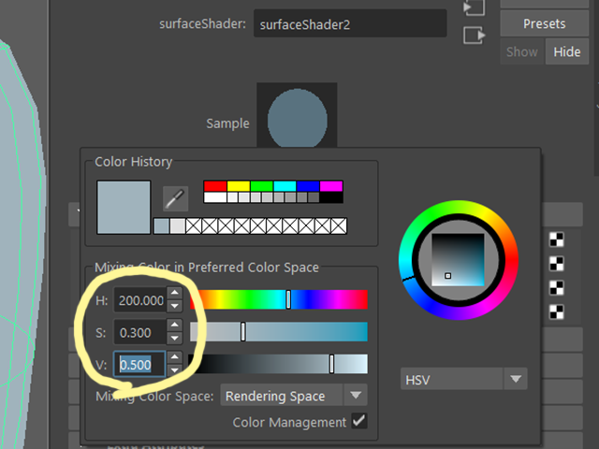Select the green palette swatch
The image size is (599, 449).
coord(261,186)
